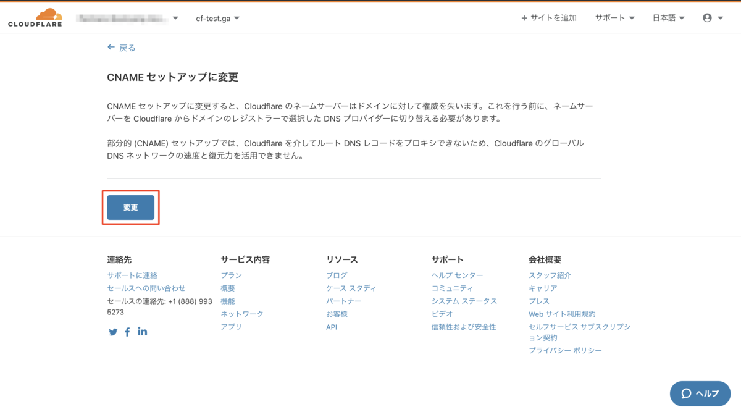Open the ビデオ footer link
Screen dimensions: 741x412
point(442,314)
